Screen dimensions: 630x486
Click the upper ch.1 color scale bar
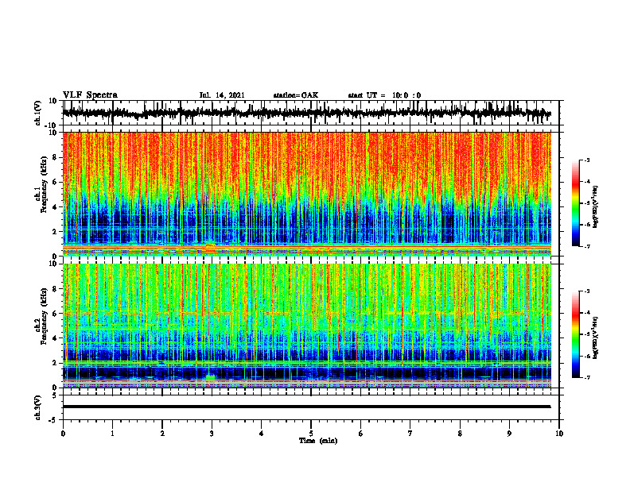pyautogui.click(x=575, y=203)
